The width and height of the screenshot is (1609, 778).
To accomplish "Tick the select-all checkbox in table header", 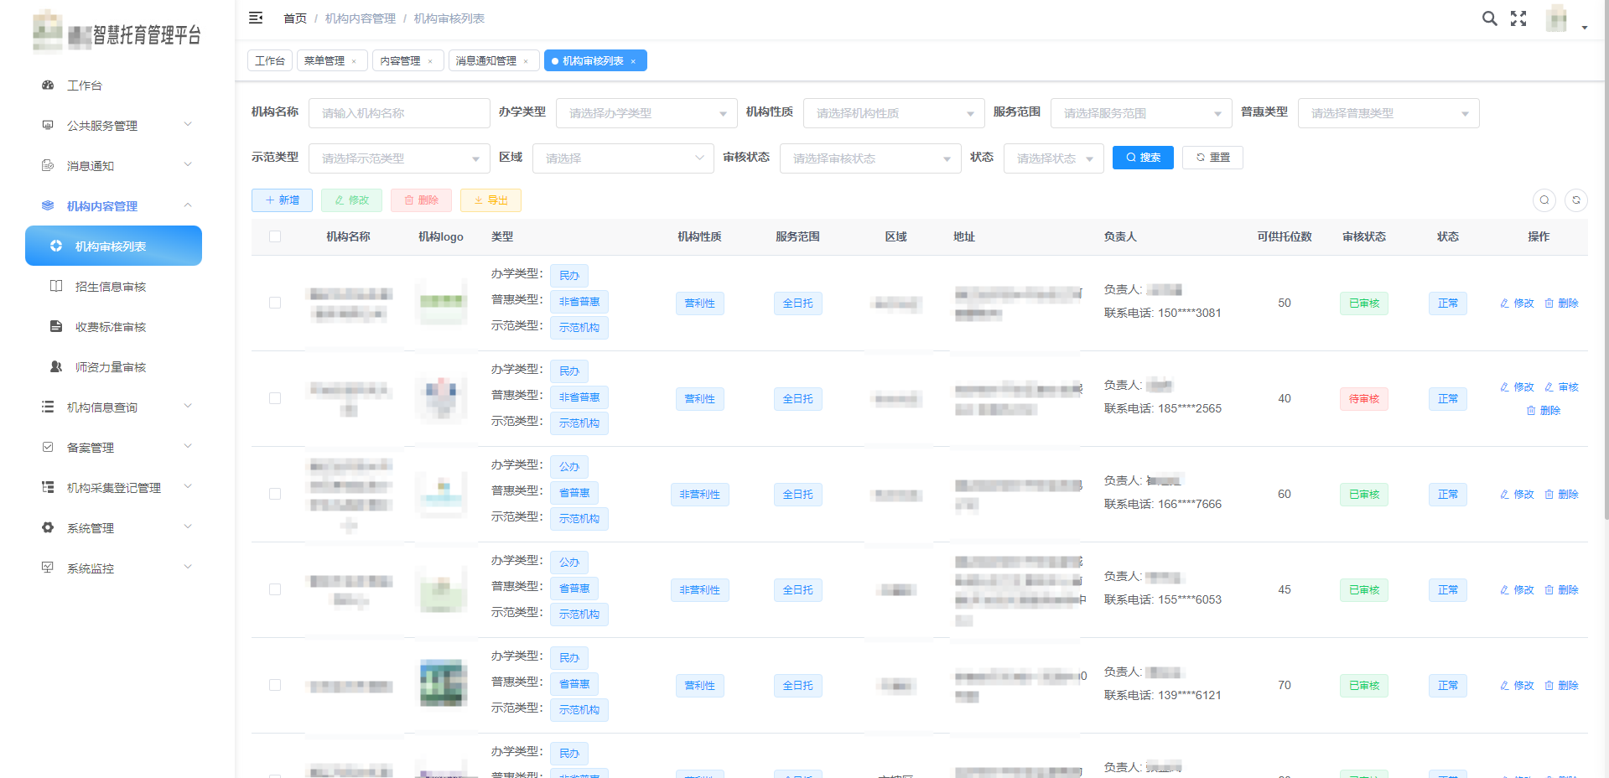I will (x=275, y=237).
